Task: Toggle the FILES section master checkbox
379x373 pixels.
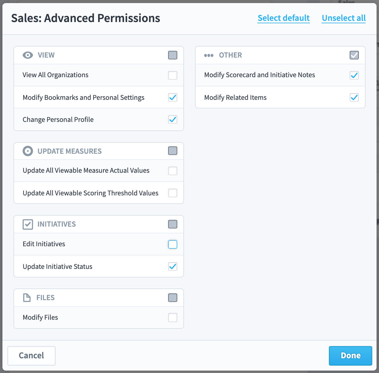Action: [173, 297]
